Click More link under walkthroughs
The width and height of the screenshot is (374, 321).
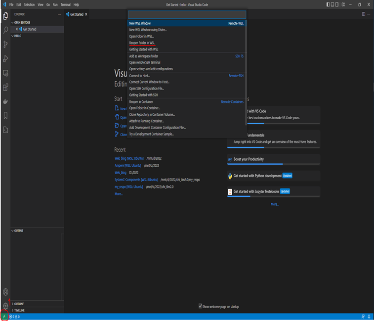[275, 204]
